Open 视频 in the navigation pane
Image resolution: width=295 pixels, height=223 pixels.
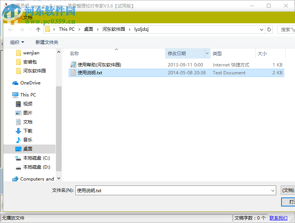pos(28,104)
